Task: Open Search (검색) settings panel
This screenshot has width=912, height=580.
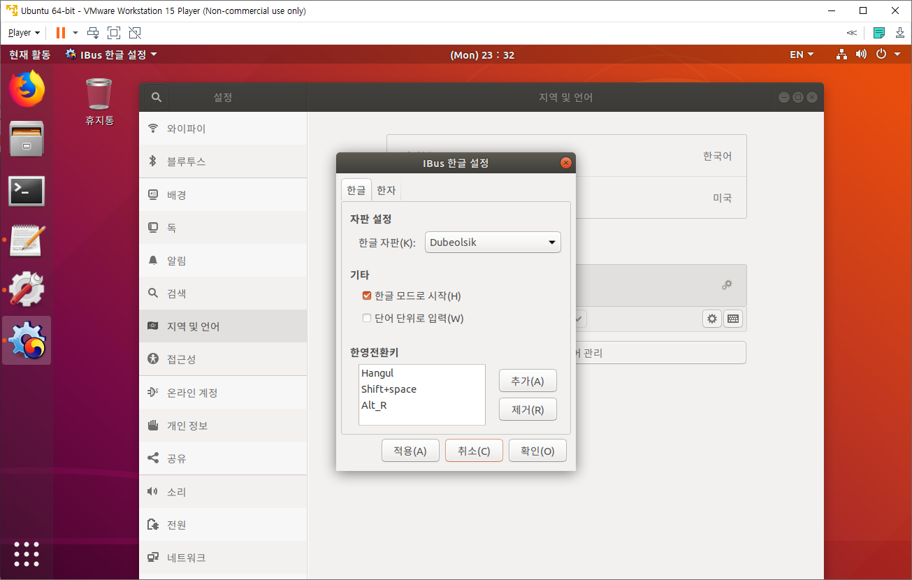Action: [x=223, y=293]
